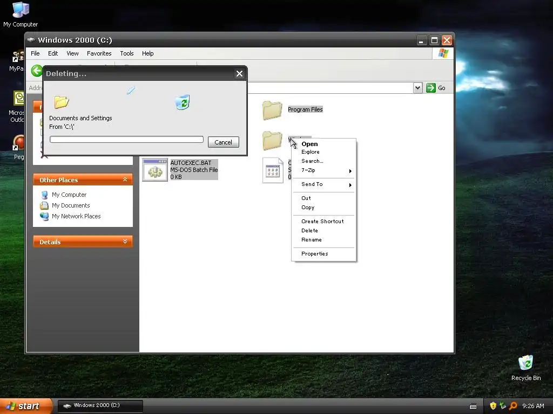Viewport: 553px width, 414px height.
Task: Open the Tools menu
Action: (x=126, y=53)
